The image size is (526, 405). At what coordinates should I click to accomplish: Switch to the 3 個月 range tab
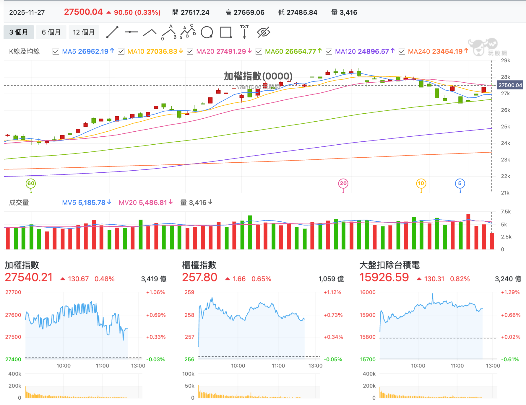click(x=19, y=32)
